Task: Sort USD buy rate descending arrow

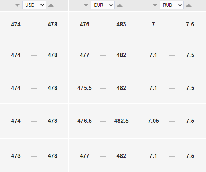Action: (17, 5)
